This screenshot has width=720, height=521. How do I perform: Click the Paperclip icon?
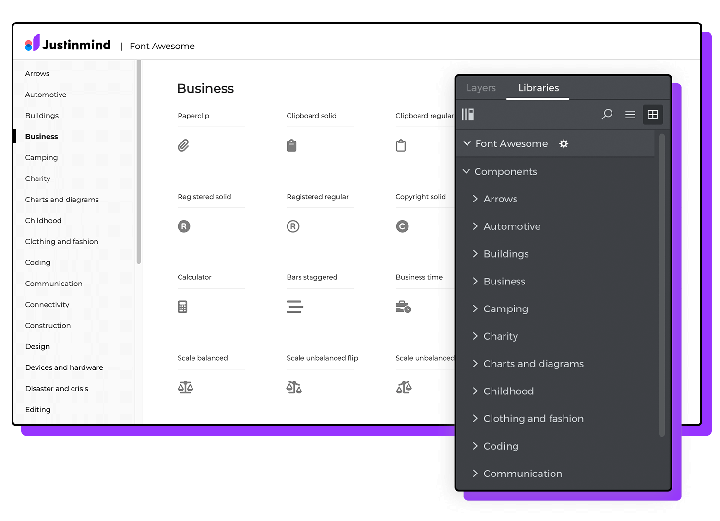click(x=183, y=145)
